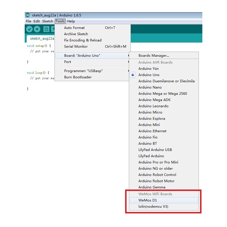Choose Burn Bootloader
The height and width of the screenshot is (227, 227).
93,77
